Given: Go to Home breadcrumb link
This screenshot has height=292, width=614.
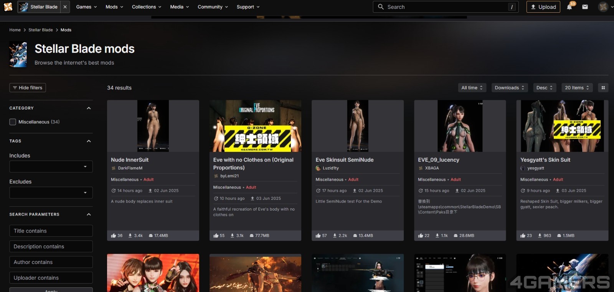Looking at the screenshot, I should pos(15,30).
